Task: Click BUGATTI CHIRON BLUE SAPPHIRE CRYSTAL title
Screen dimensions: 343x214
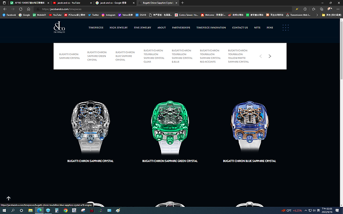Action: pyautogui.click(x=249, y=161)
